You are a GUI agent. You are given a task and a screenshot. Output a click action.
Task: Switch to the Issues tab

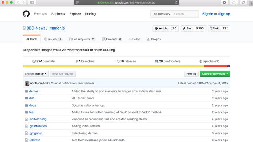point(53,39)
